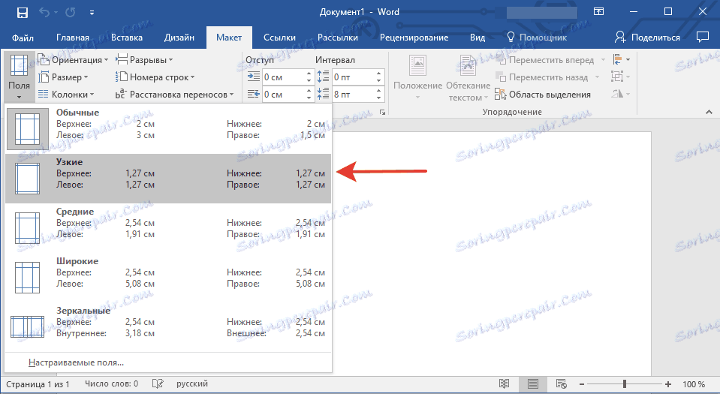This screenshot has width=720, height=394.
Task: Open Область выделения selection pane
Action: coord(543,95)
